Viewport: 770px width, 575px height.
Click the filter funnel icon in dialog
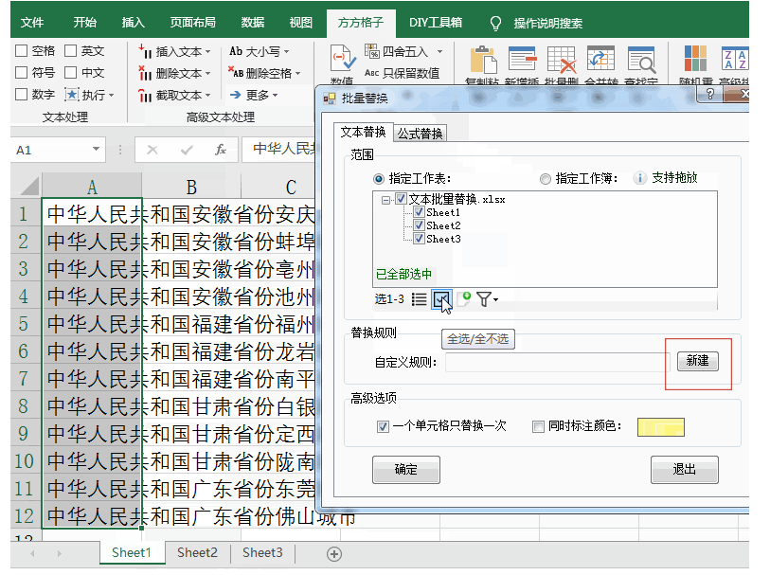pyautogui.click(x=484, y=299)
